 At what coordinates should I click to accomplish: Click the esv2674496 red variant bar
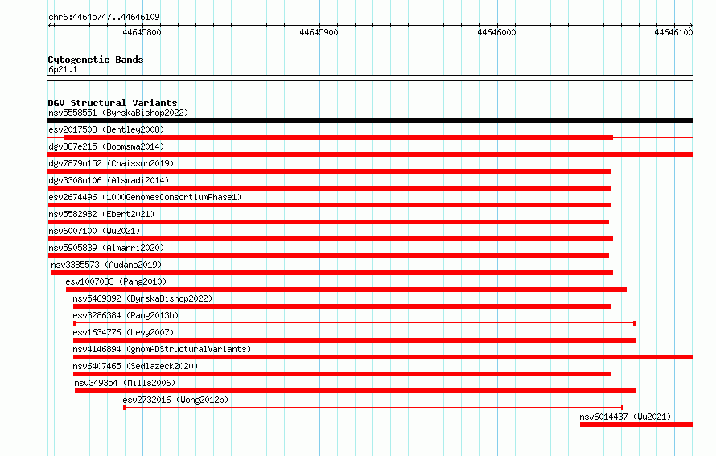point(329,205)
